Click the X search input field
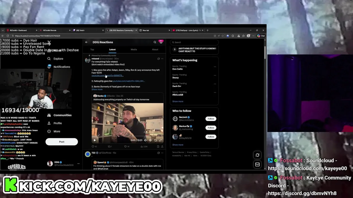 click(194, 42)
